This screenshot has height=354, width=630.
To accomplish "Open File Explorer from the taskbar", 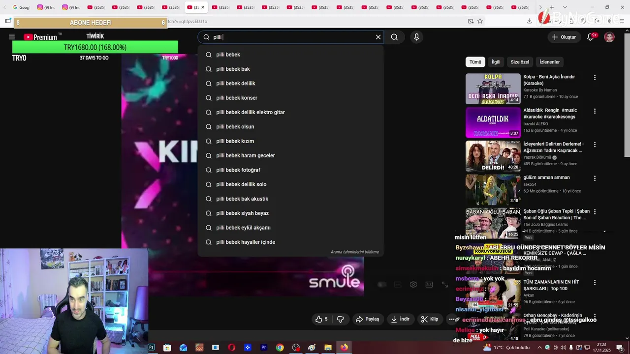I will [328, 348].
